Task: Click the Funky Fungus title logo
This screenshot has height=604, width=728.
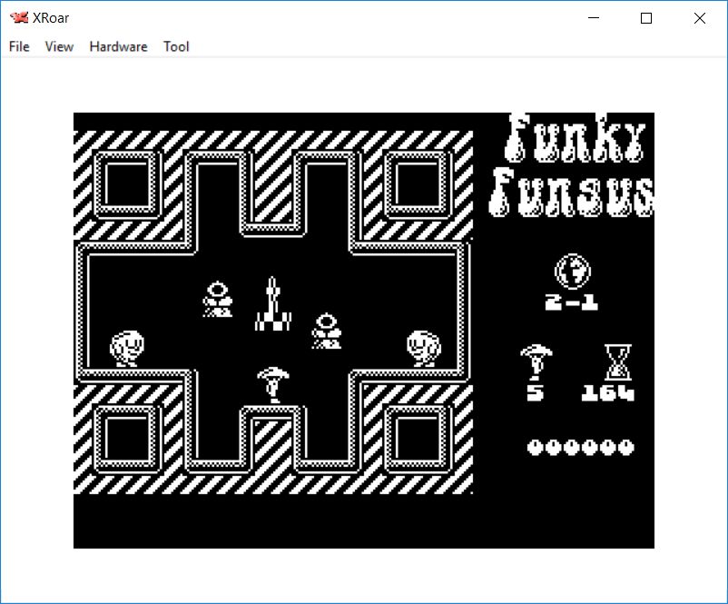Action: (574, 165)
